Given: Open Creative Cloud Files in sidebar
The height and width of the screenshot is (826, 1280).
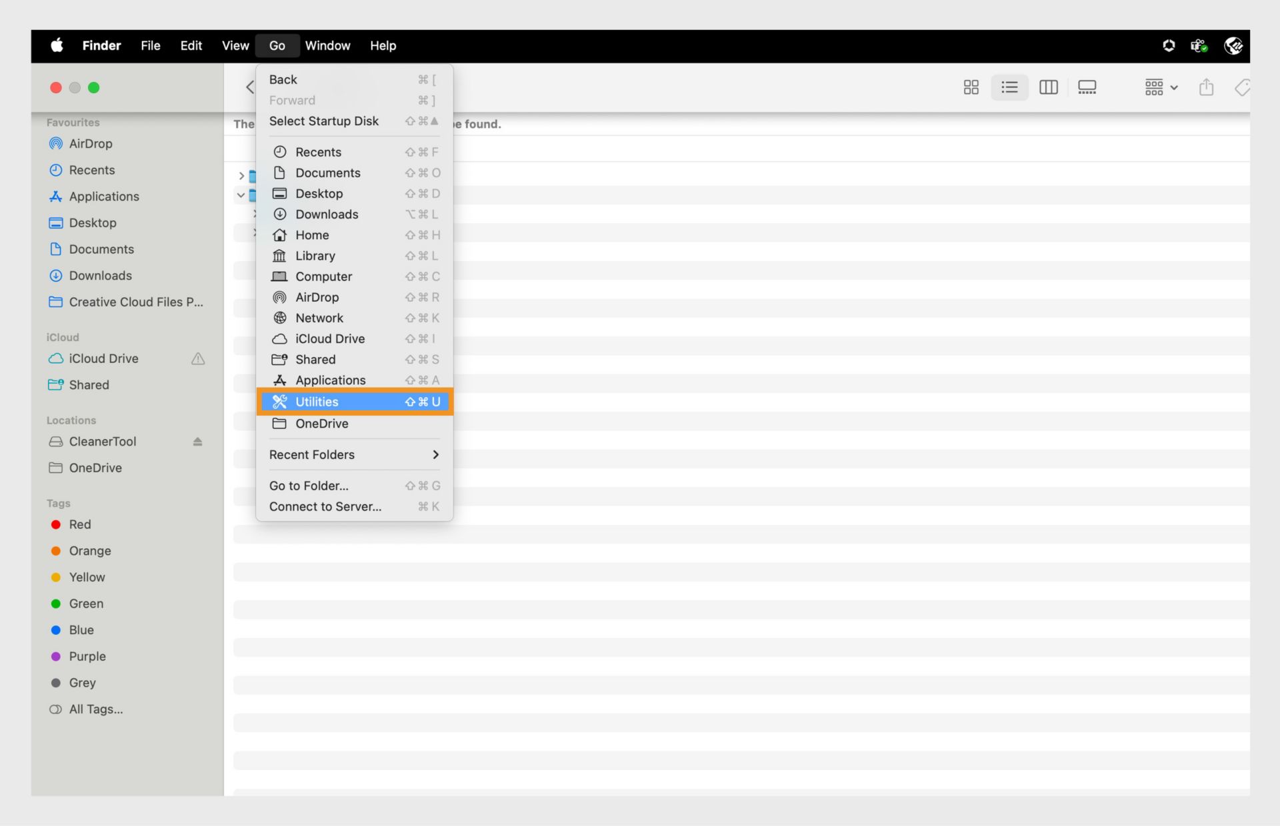Looking at the screenshot, I should coord(135,302).
